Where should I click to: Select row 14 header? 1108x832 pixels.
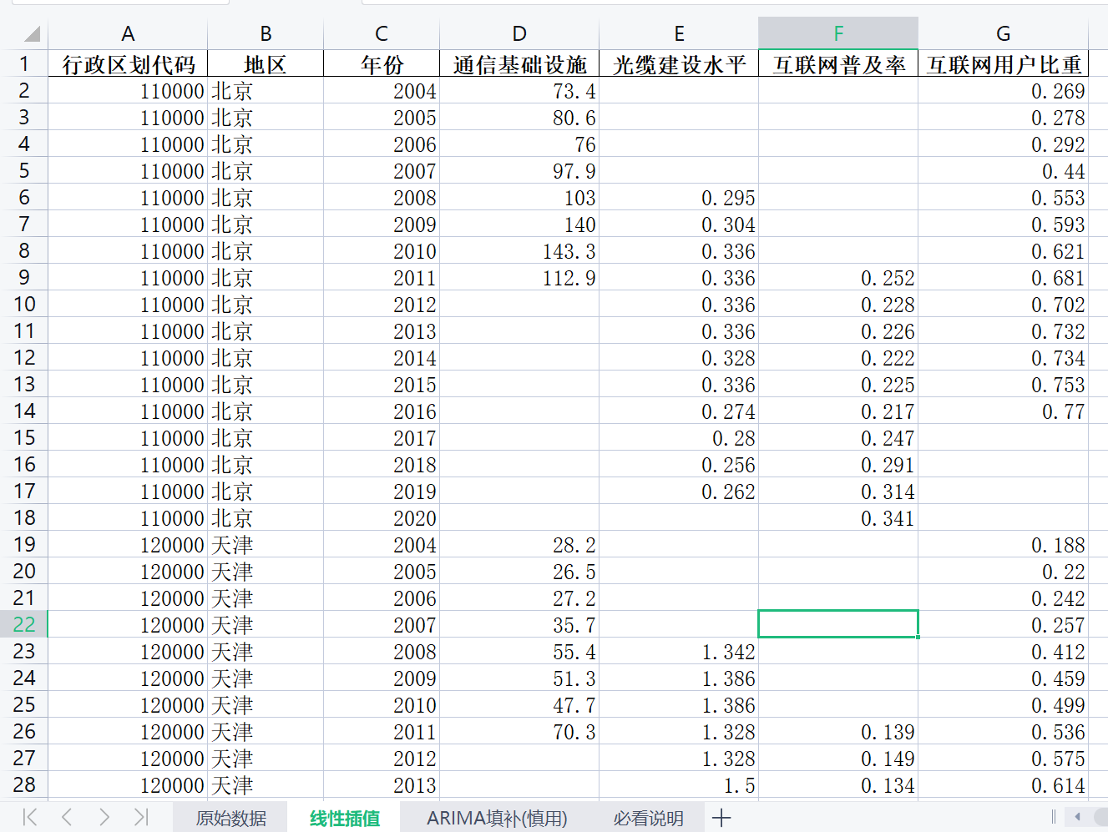(24, 411)
